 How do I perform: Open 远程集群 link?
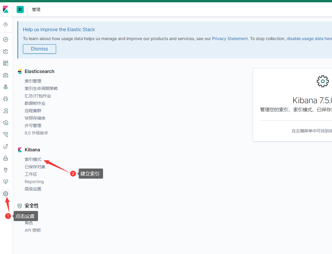pyautogui.click(x=33, y=111)
